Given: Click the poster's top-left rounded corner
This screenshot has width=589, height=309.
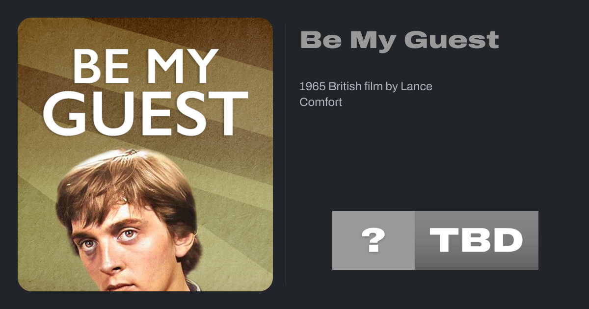Looking at the screenshot, I should click(23, 23).
